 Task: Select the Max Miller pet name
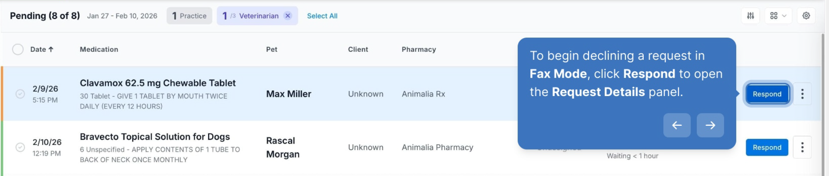289,94
